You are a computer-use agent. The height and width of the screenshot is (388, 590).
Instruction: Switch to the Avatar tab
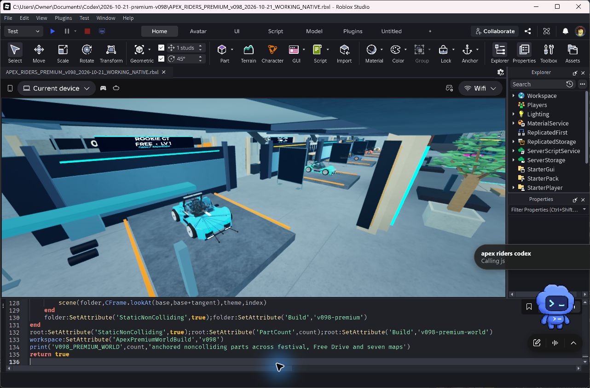coord(198,31)
